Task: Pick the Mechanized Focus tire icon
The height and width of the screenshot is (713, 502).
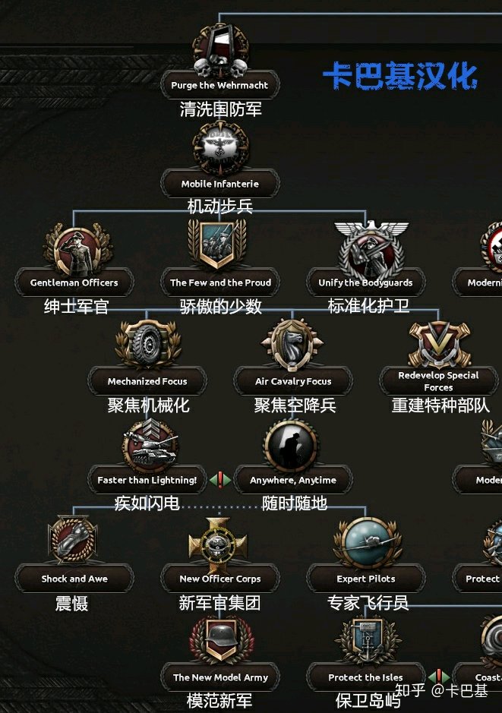Action: click(x=148, y=344)
